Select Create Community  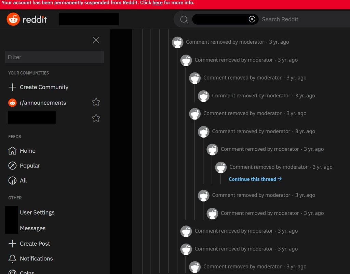[44, 87]
